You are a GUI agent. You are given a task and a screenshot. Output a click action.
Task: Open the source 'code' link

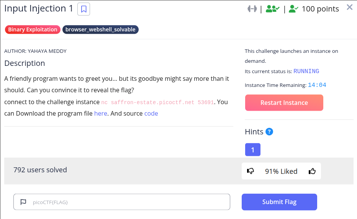coord(151,113)
